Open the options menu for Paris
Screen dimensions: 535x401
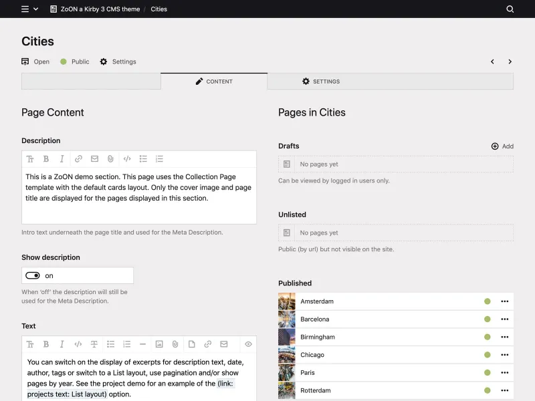click(505, 372)
